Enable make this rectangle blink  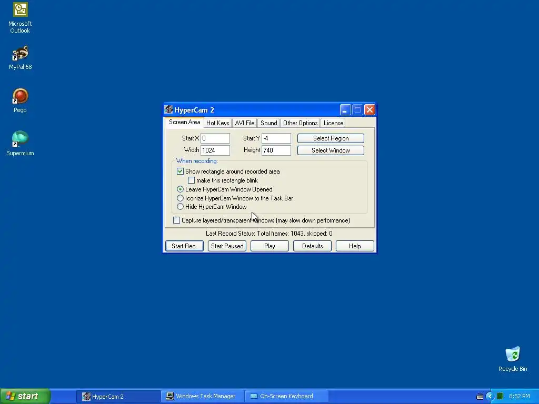[191, 180]
